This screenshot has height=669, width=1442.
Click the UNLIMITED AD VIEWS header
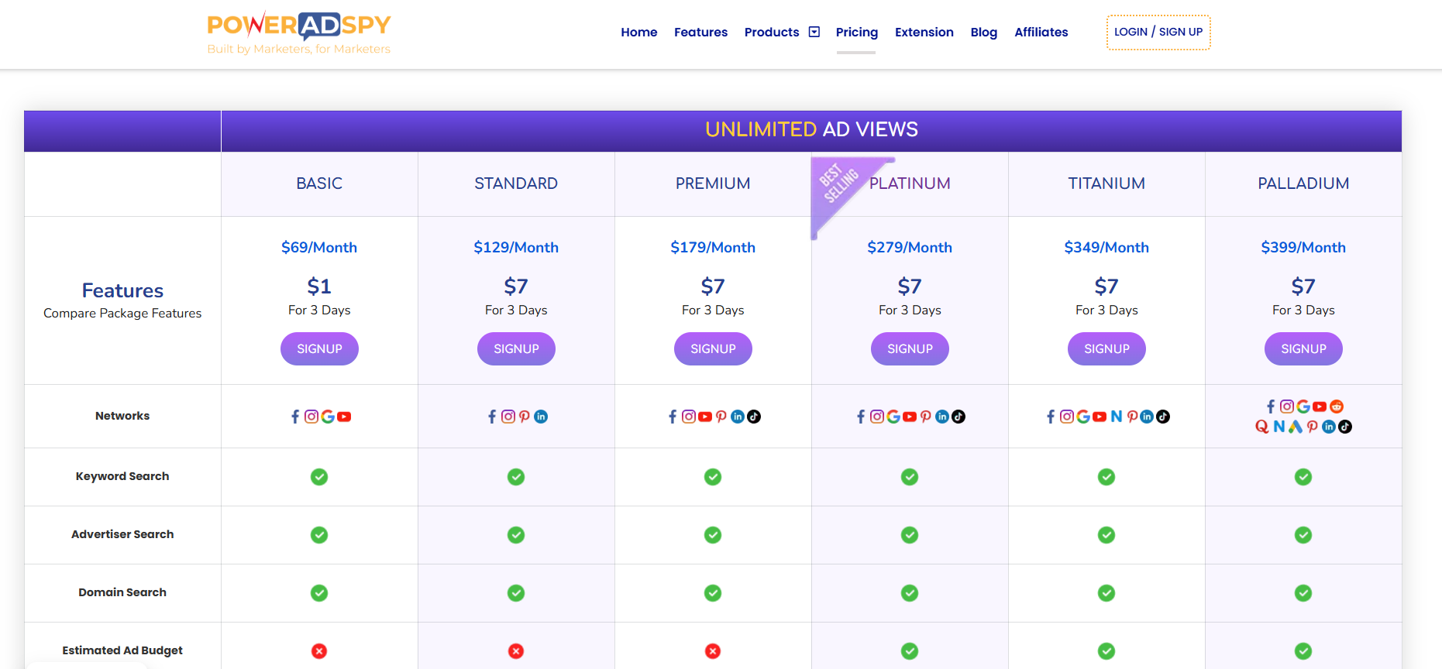(811, 129)
